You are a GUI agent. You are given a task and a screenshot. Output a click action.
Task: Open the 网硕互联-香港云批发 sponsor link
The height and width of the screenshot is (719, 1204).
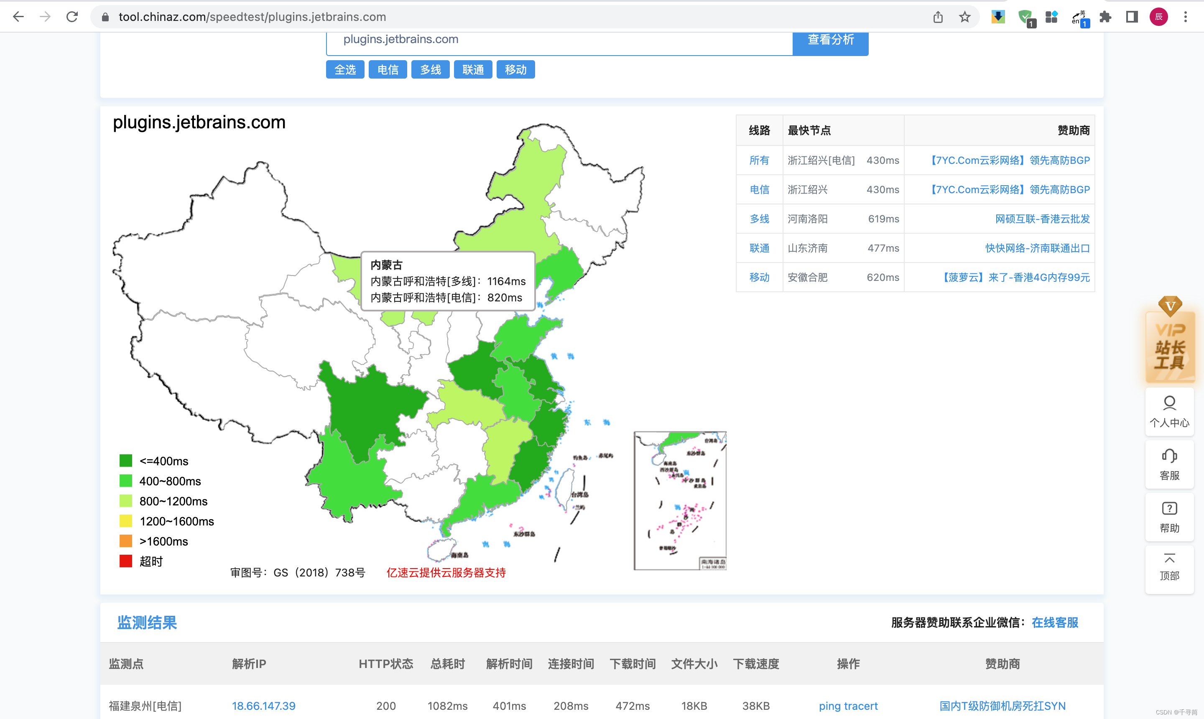tap(1042, 219)
